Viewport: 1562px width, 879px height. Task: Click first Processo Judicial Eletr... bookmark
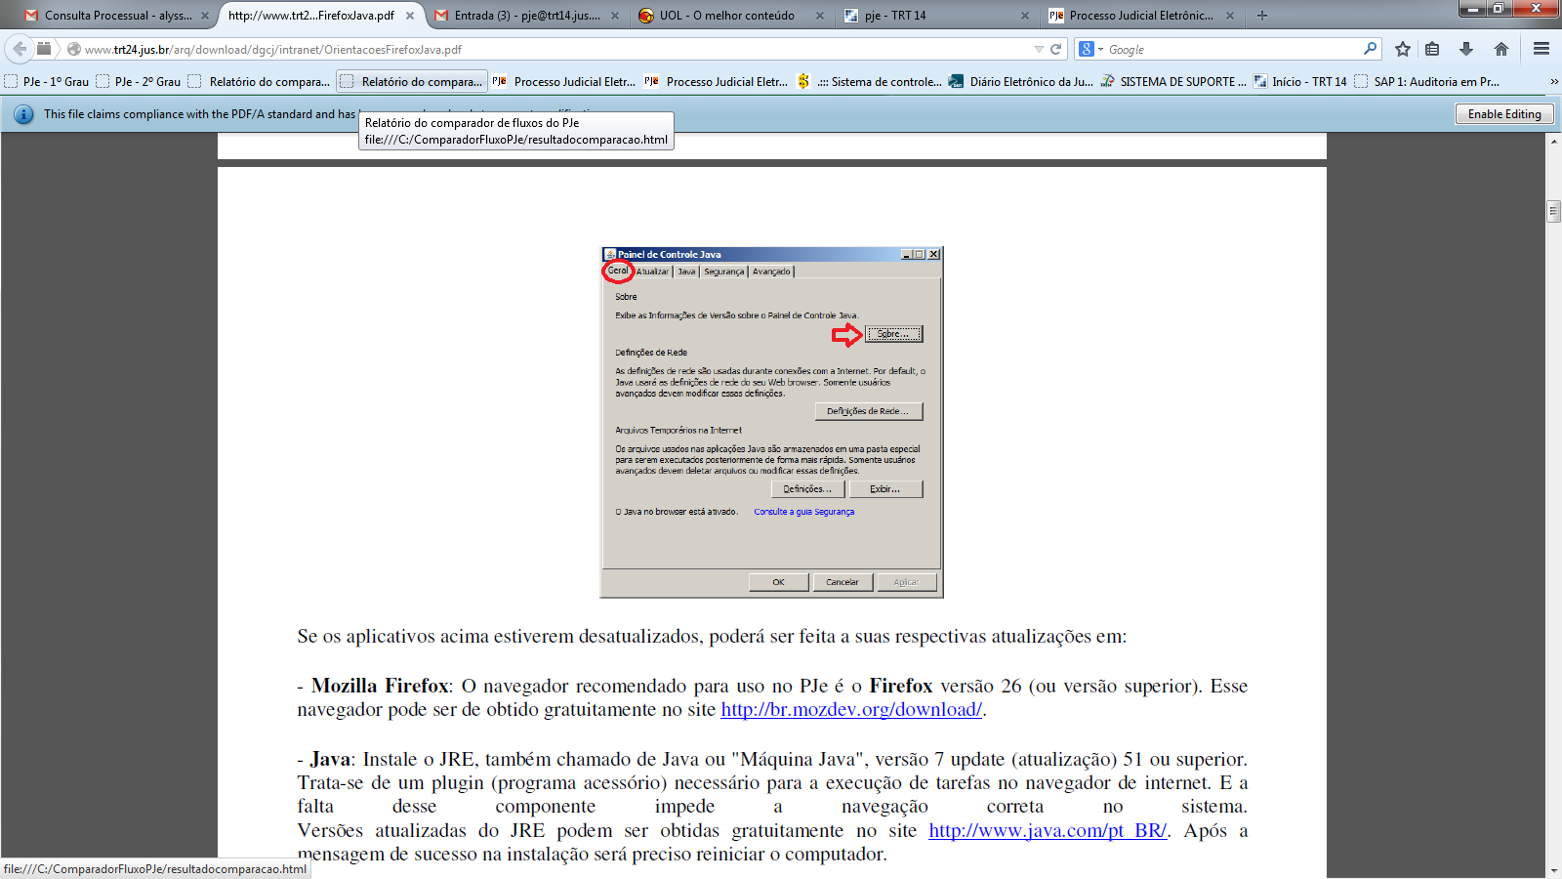coord(564,82)
